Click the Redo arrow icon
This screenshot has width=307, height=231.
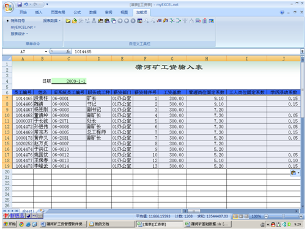[35, 4]
